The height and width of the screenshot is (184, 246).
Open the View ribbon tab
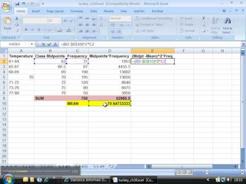pyautogui.click(x=124, y=11)
